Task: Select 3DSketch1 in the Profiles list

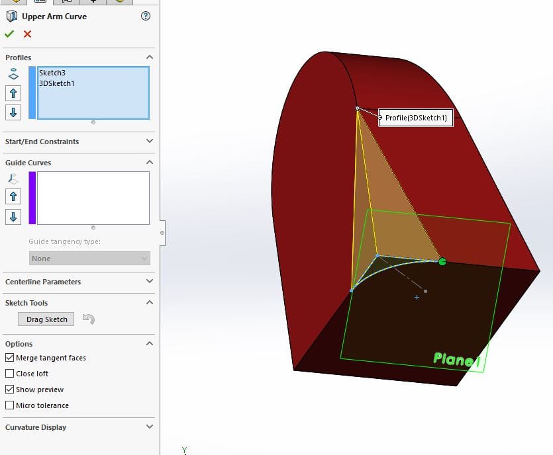Action: [x=57, y=83]
